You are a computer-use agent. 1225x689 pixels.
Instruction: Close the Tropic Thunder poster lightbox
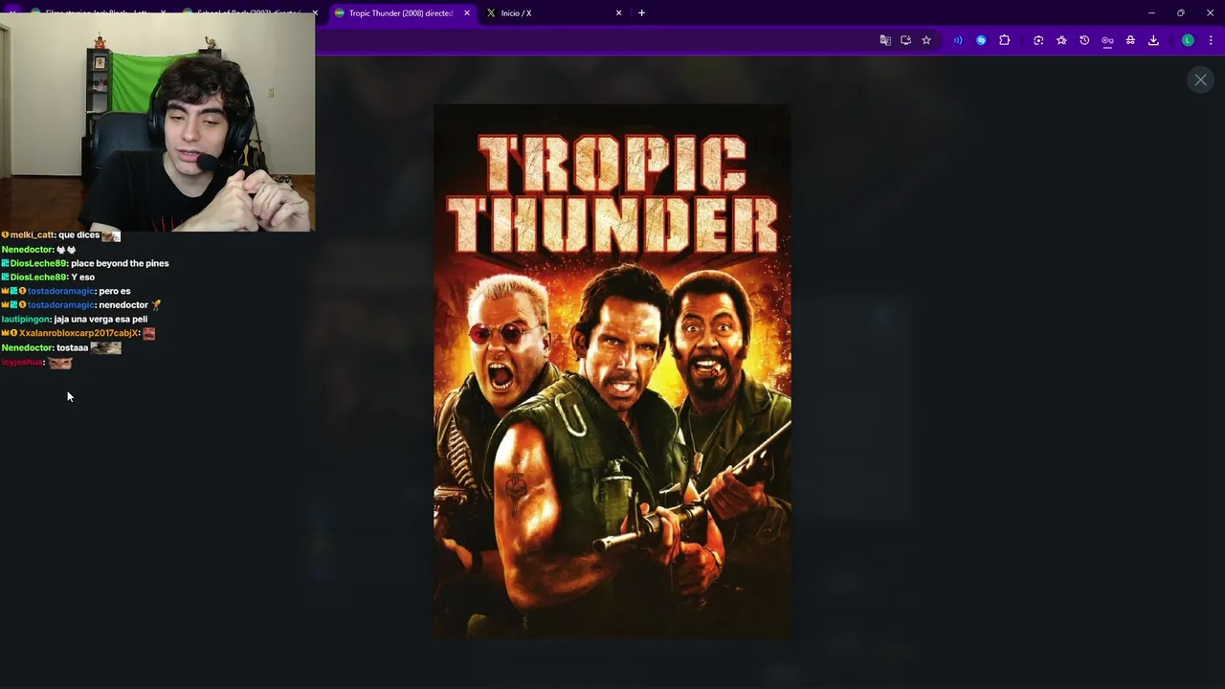coord(1200,80)
